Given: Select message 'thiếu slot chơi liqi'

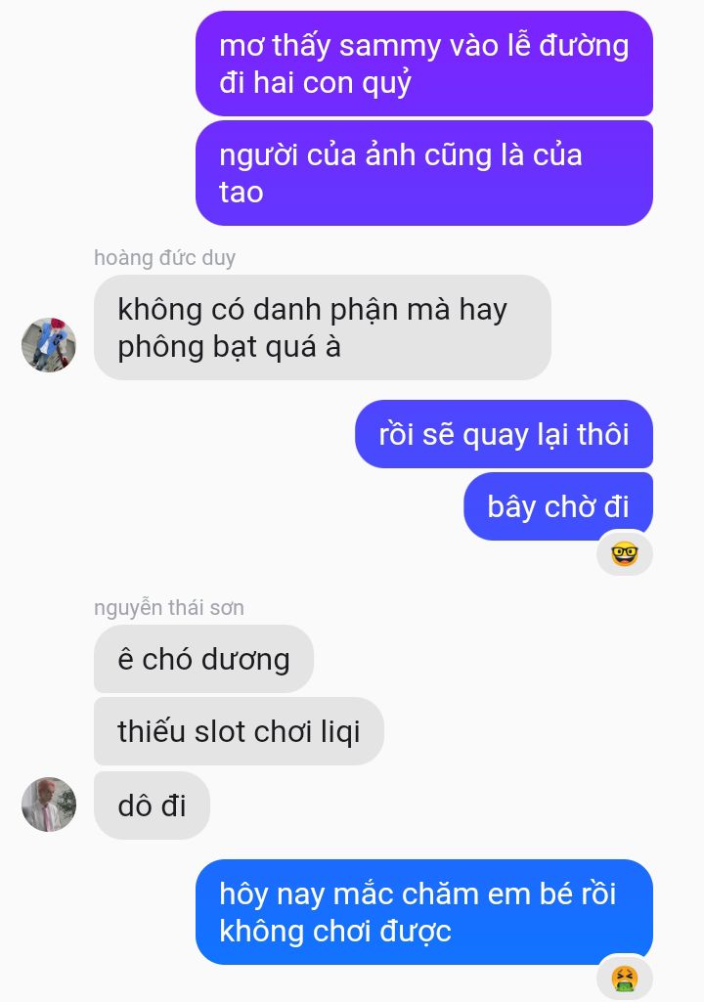Looking at the screenshot, I should click(x=239, y=731).
